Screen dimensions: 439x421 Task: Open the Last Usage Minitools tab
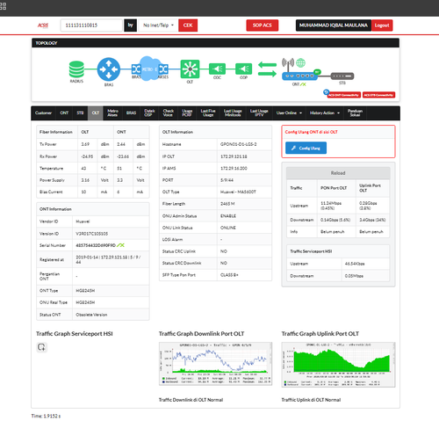click(233, 113)
